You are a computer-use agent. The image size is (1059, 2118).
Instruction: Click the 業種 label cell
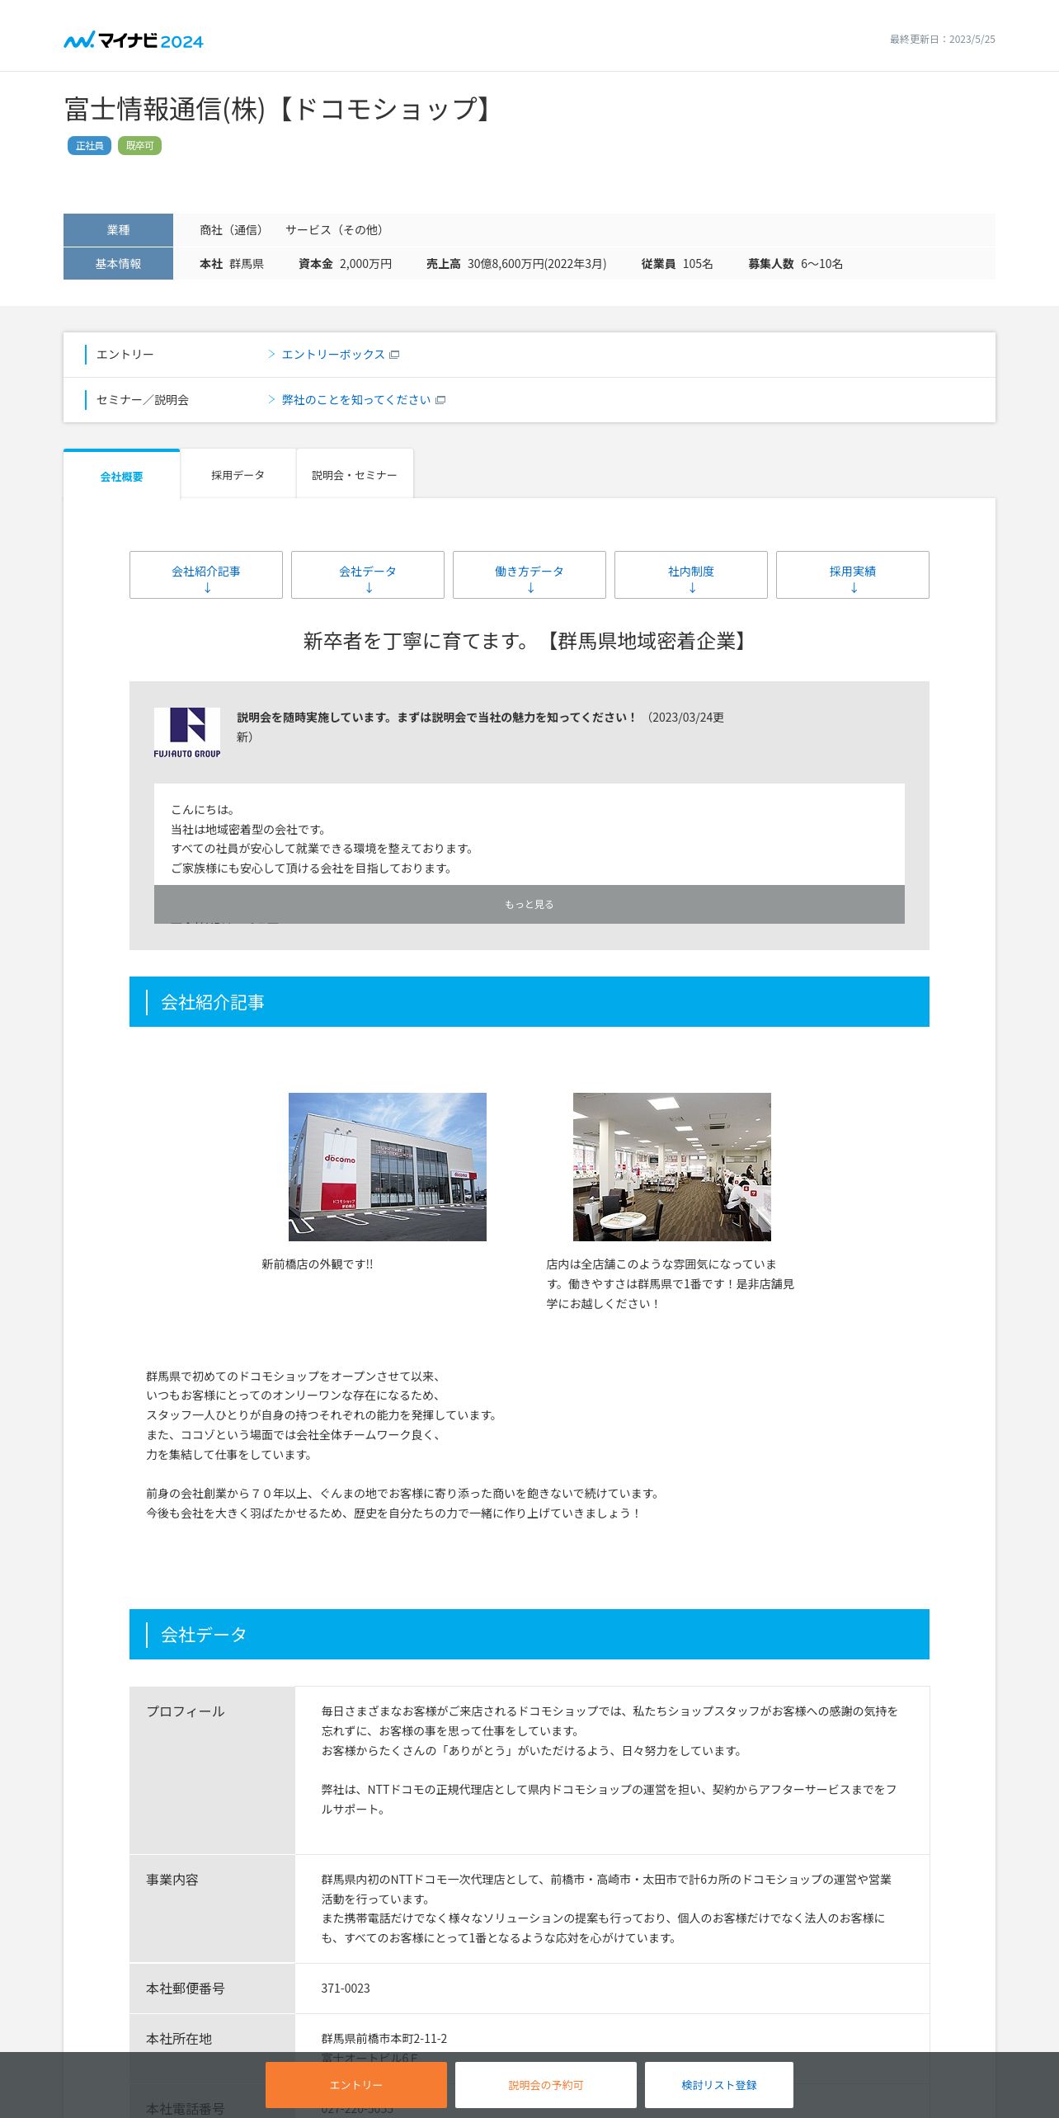118,230
